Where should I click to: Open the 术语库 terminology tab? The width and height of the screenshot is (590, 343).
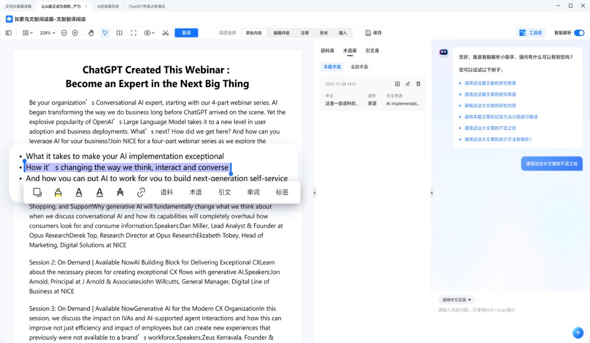[350, 51]
